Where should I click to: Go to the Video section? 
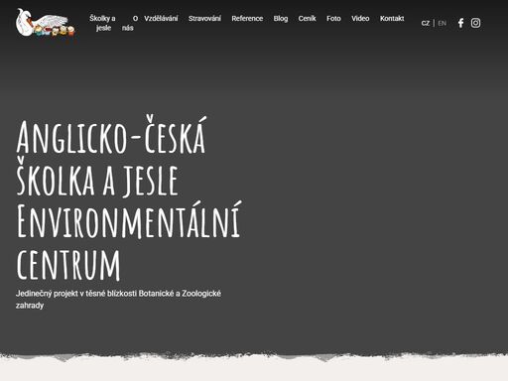(360, 19)
